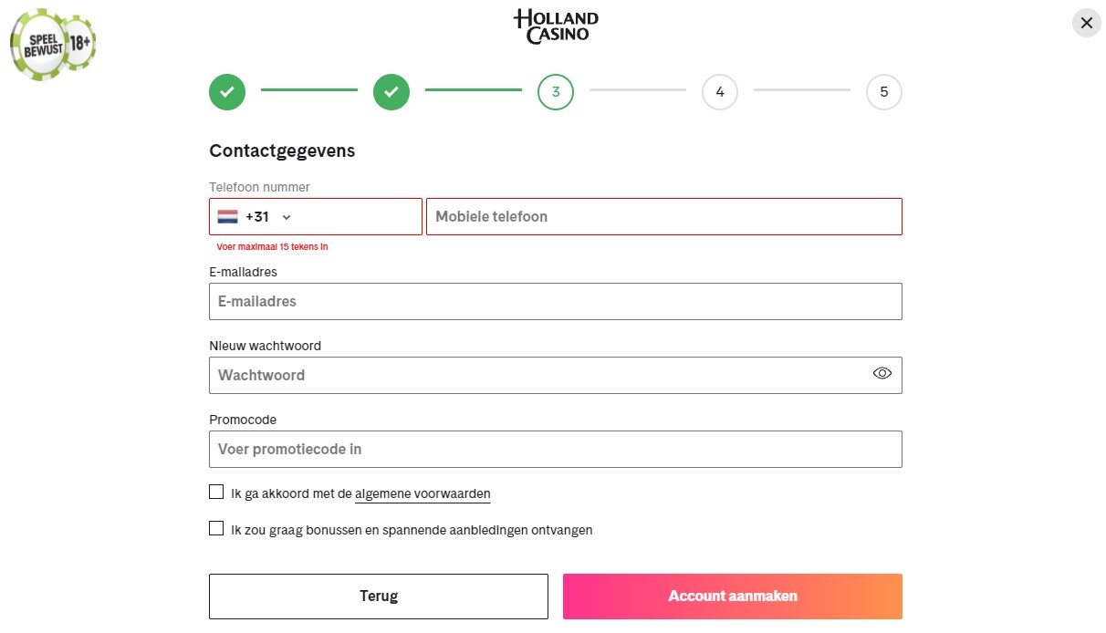Show password with the eye icon
This screenshot has height=633, width=1106.
(882, 373)
